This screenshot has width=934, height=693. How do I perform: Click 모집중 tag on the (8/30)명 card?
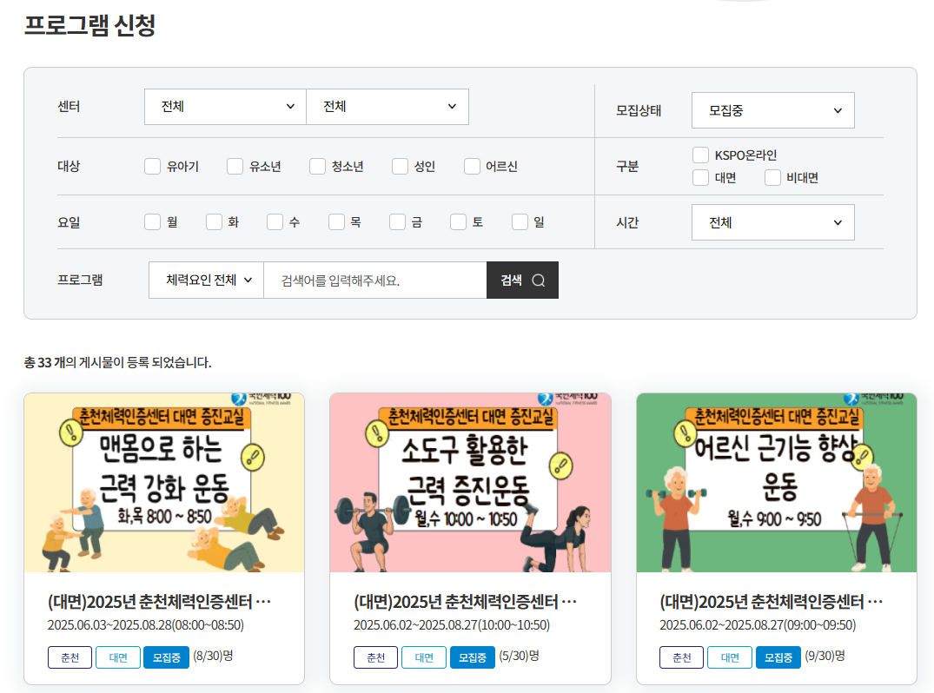166,657
